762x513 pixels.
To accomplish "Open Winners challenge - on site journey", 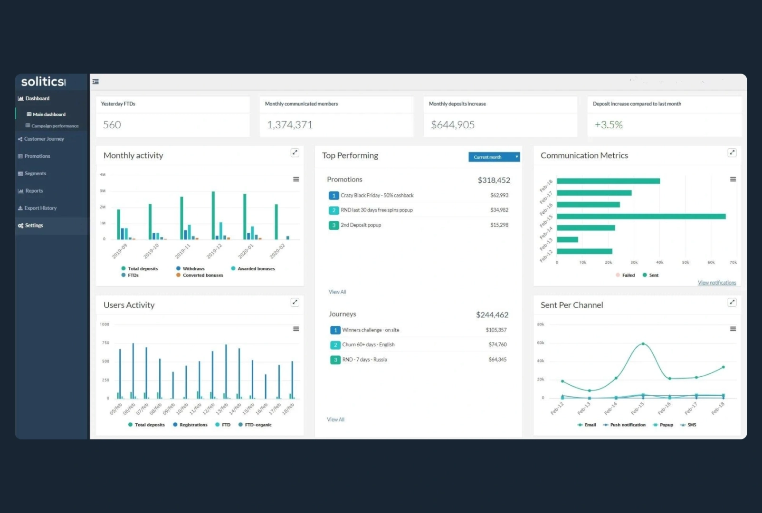I will coord(371,330).
